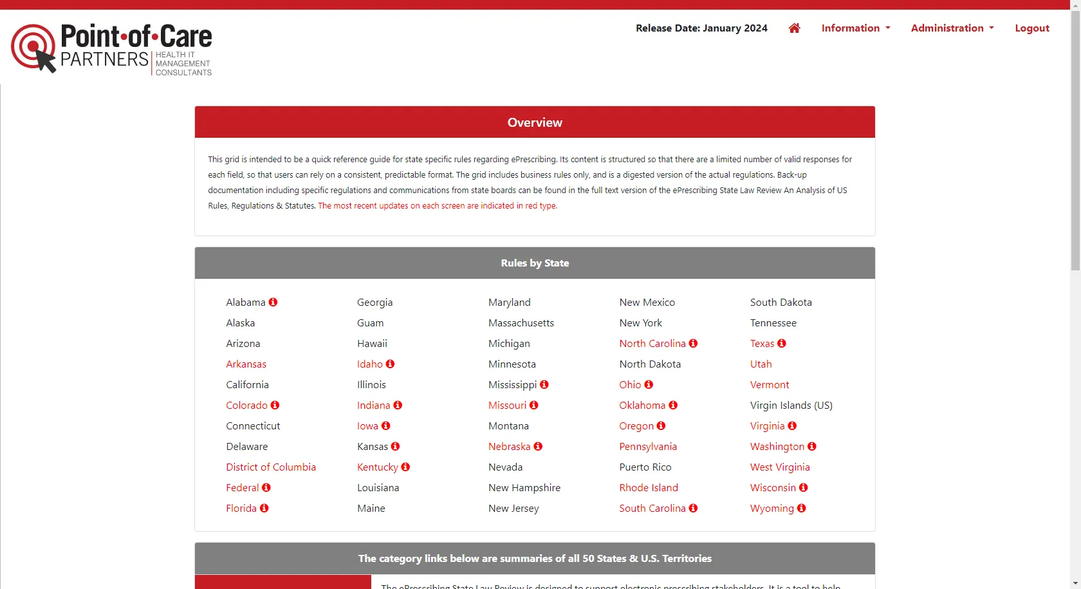Viewport: 1081px width, 589px height.
Task: Open the Rhode Island rules page
Action: 649,487
